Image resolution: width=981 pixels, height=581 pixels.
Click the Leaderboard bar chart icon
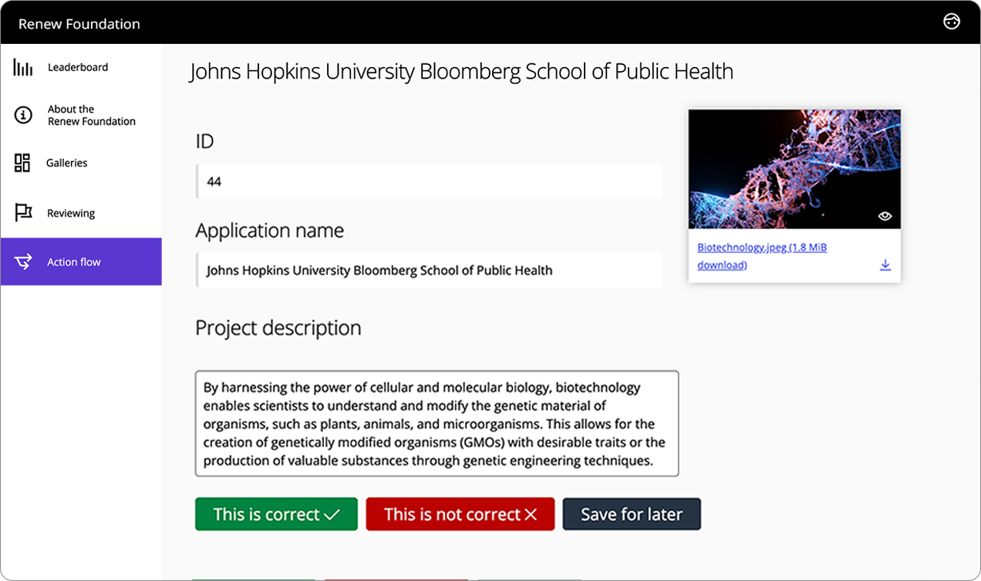pyautogui.click(x=23, y=68)
